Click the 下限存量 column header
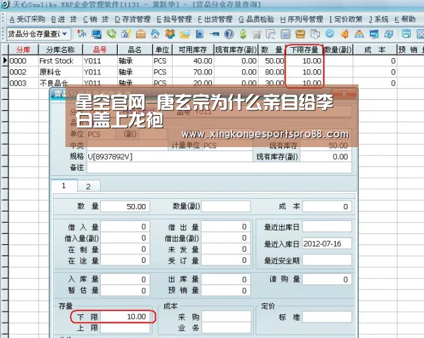The width and height of the screenshot is (424, 338). click(304, 50)
